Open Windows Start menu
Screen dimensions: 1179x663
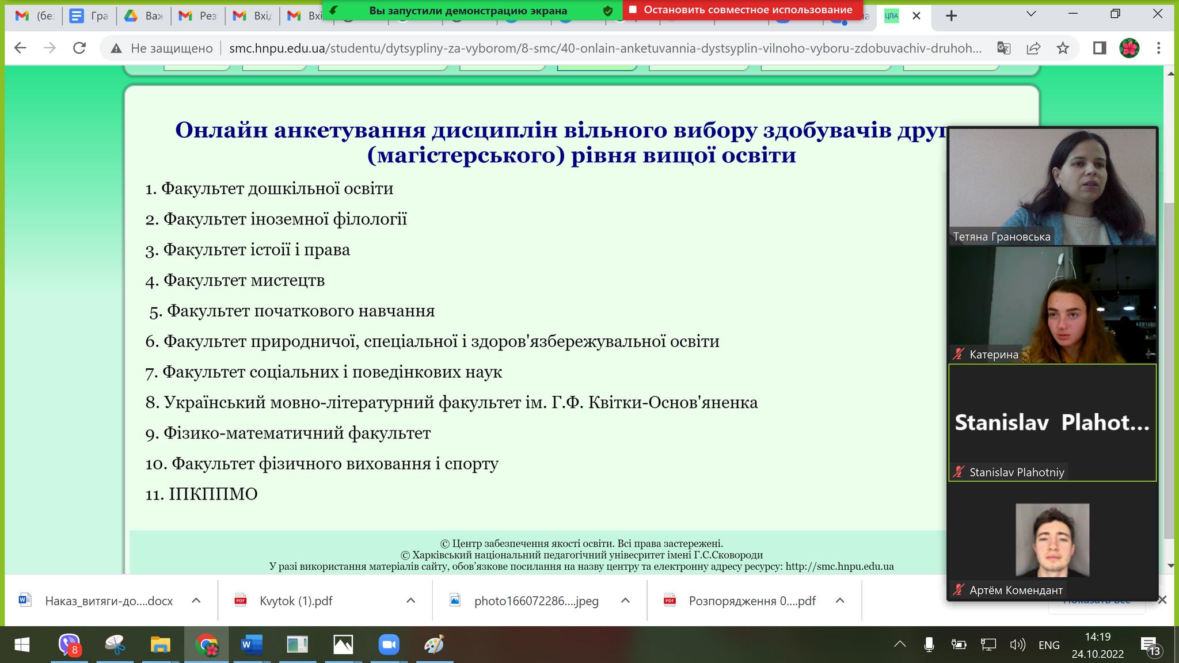22,645
